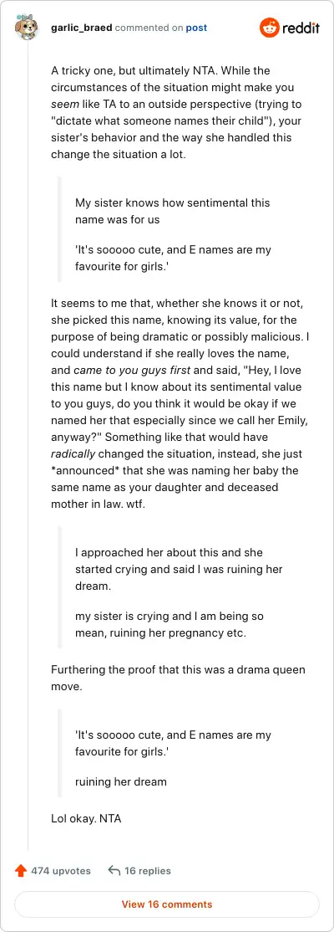Click the quoted line 'ruining her dream'
Viewport: 334px width, 932px height.
(120, 781)
